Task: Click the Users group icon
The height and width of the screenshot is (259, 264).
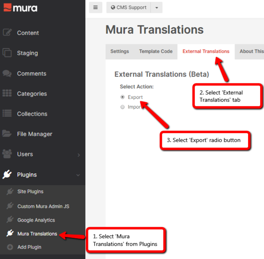Action: point(7,154)
